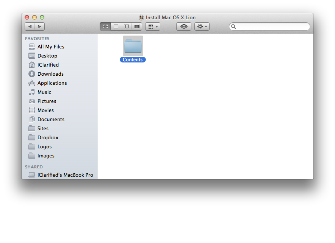Click the MacBook Pro laptop icon

pyautogui.click(x=31, y=175)
